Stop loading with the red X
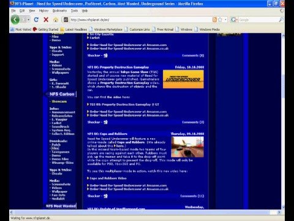The width and height of the screenshot is (294, 221). tap(46, 20)
